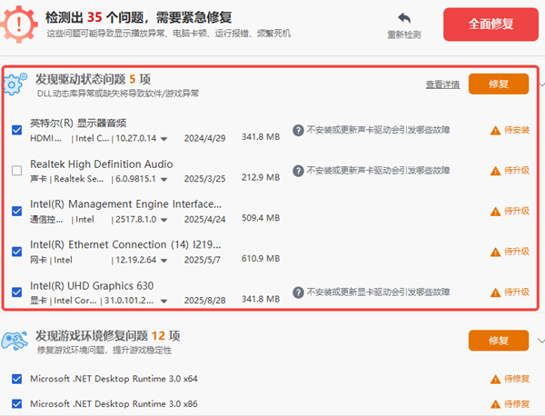Uncheck Microsoft .NET Desktop Runtime 3.0 x64

[x=16, y=379]
